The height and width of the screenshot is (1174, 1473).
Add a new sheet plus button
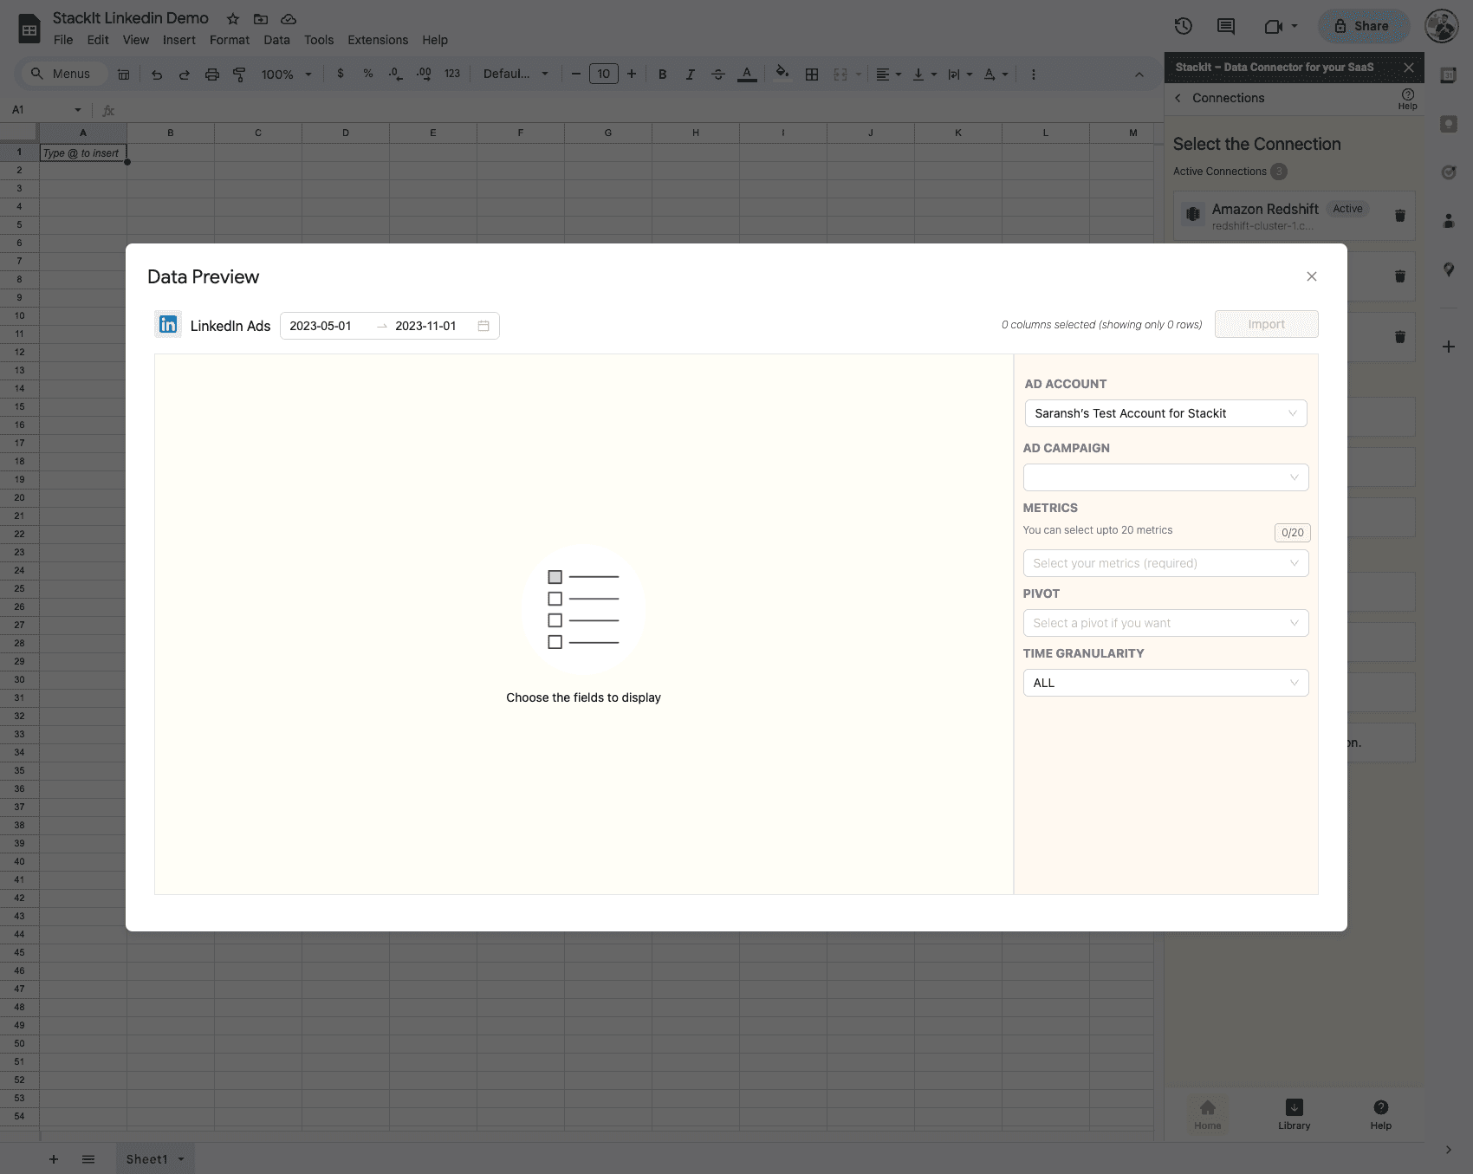click(54, 1159)
